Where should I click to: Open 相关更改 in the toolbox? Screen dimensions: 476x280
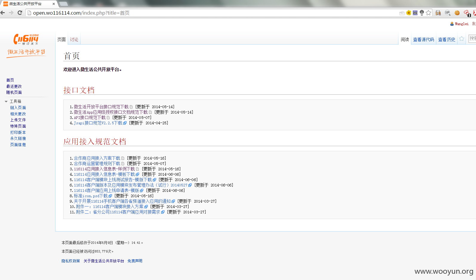click(x=18, y=114)
